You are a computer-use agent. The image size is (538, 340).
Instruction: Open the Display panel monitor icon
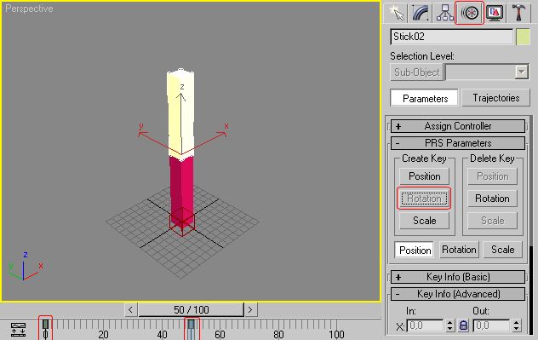[x=495, y=13]
